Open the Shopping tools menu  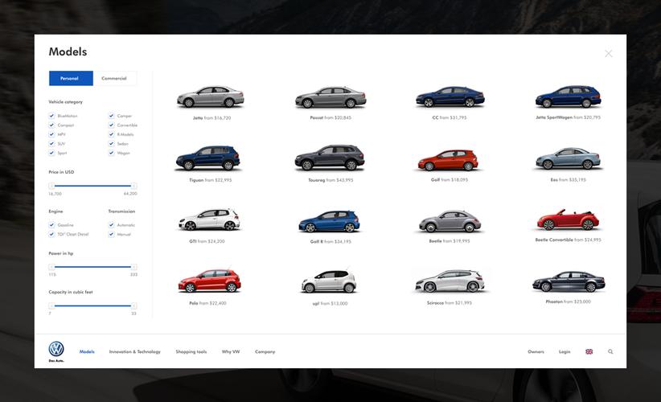pos(191,351)
